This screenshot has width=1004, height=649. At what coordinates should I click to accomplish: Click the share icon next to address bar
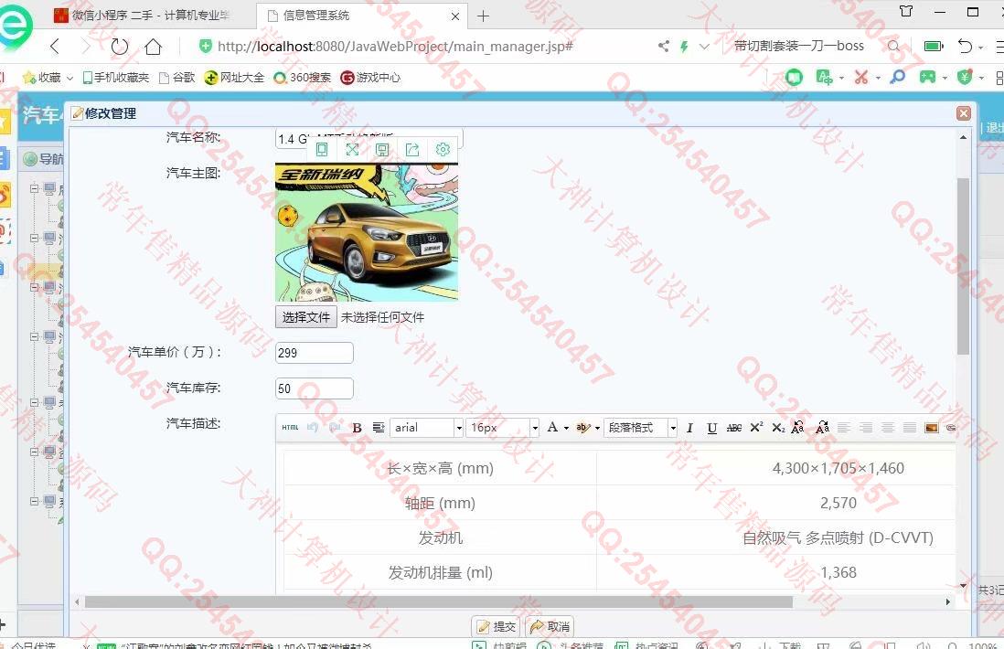point(663,46)
